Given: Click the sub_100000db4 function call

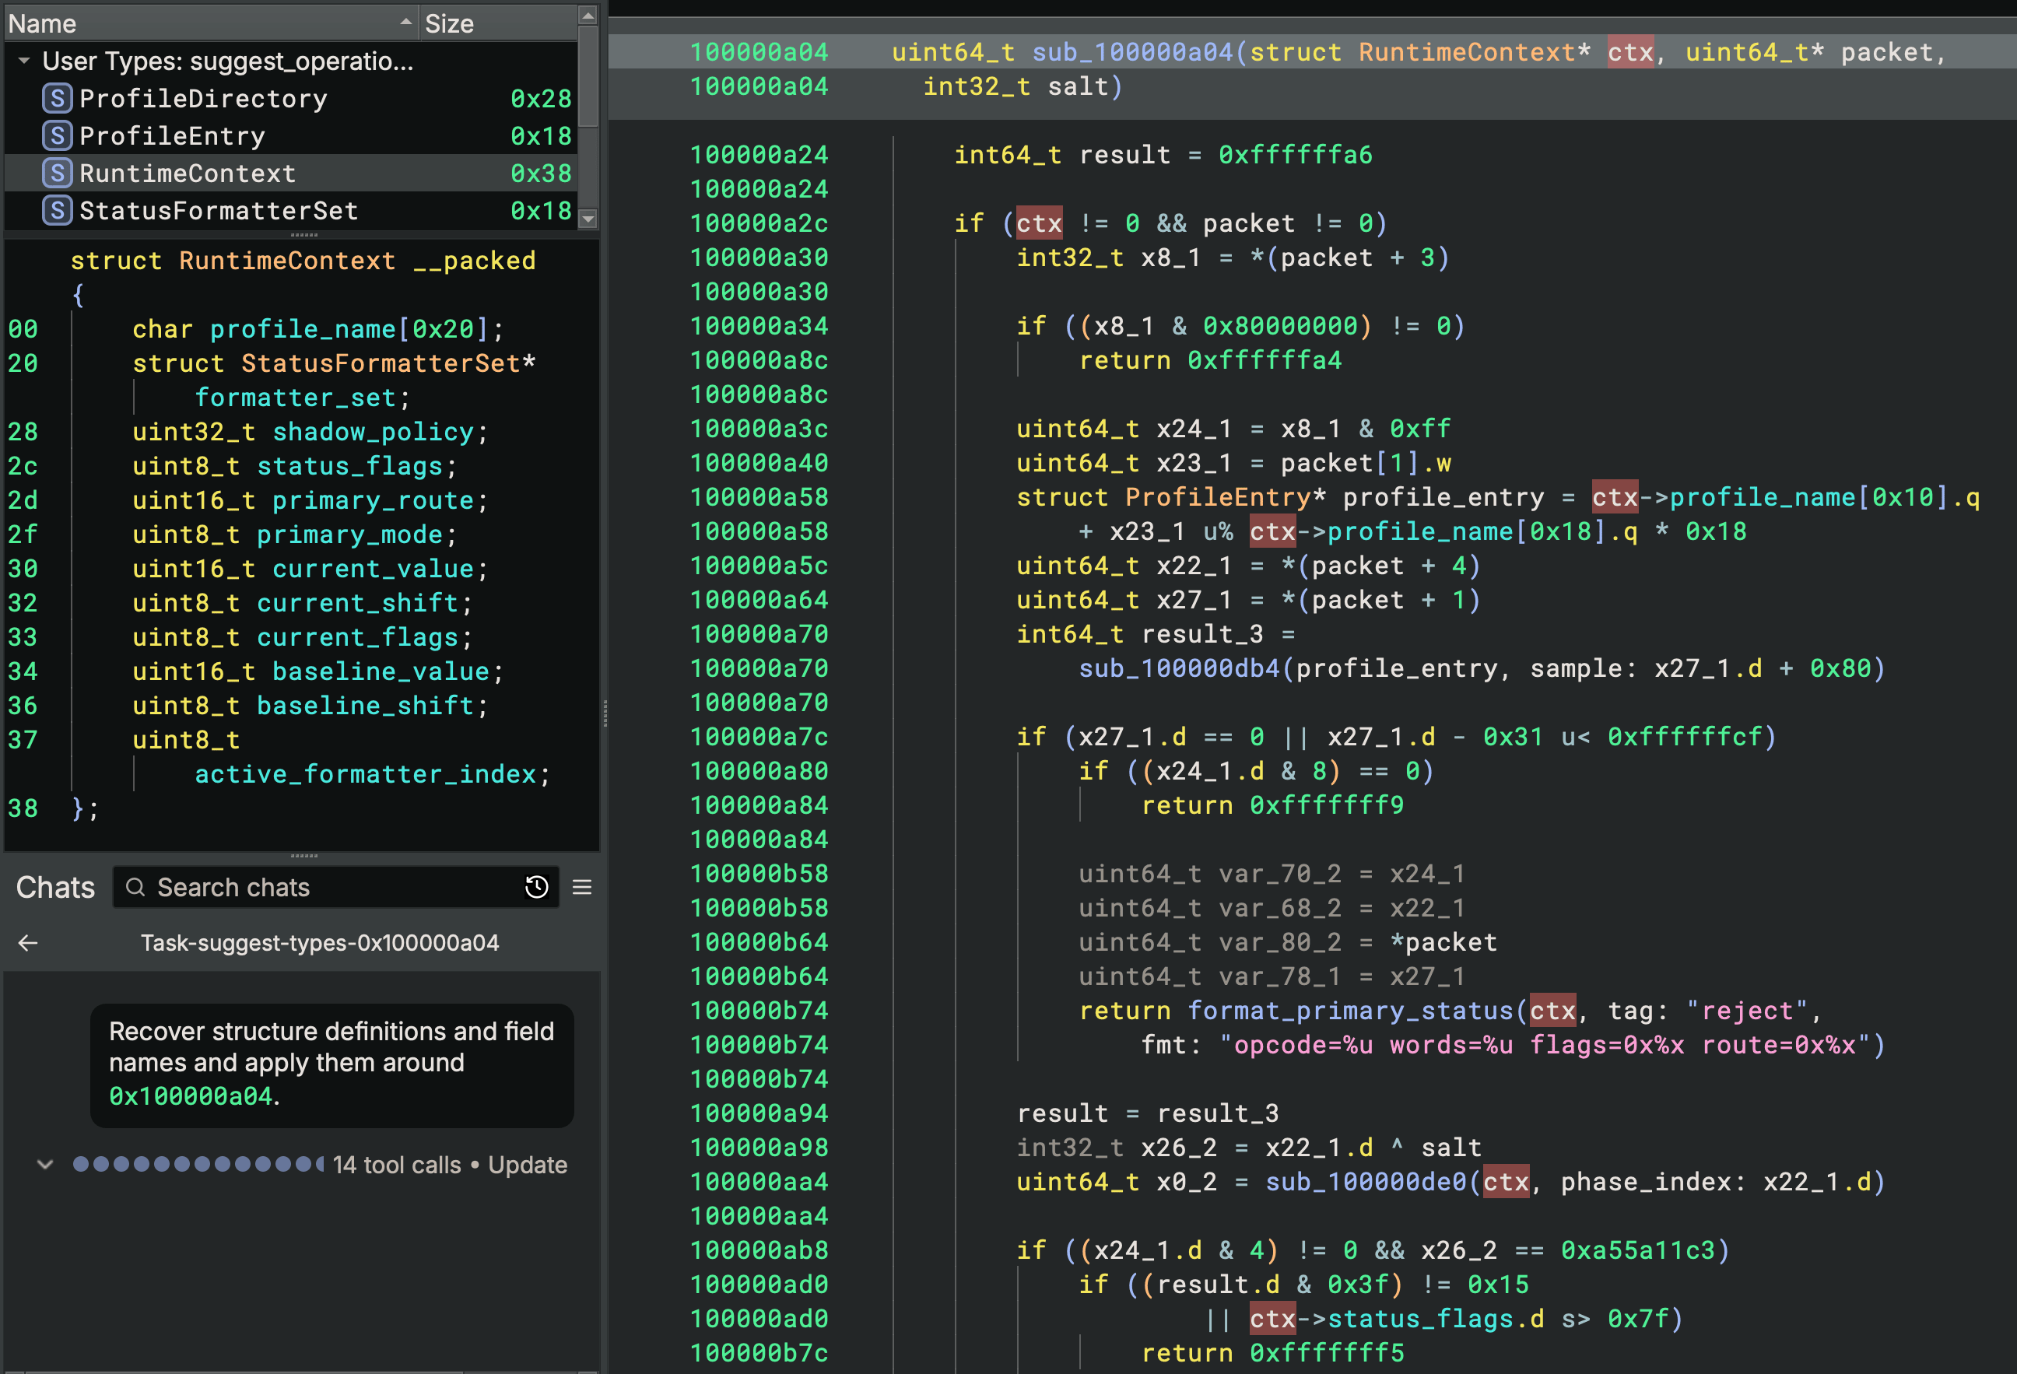Looking at the screenshot, I should click(1180, 668).
